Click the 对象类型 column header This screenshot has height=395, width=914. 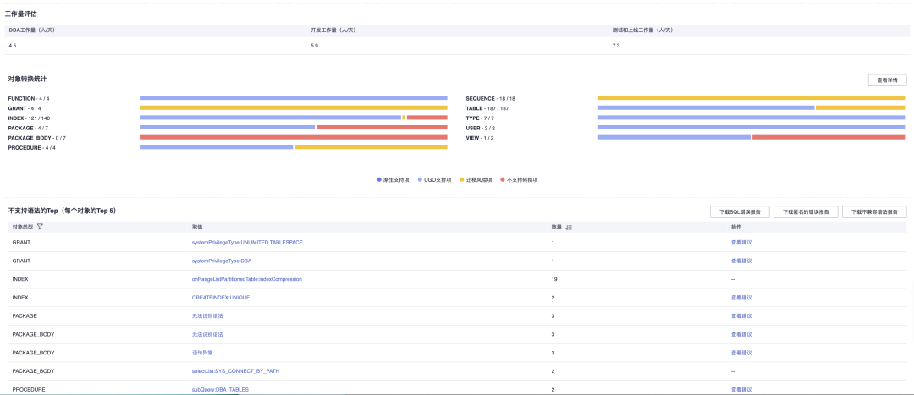23,227
